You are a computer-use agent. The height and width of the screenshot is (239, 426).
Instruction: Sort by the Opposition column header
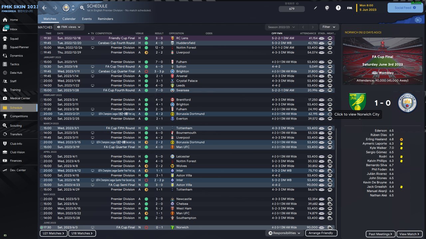pos(176,34)
